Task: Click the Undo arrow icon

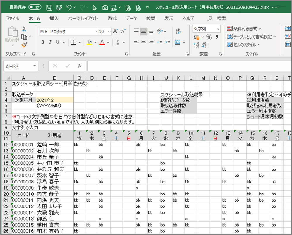Action: (69, 7)
